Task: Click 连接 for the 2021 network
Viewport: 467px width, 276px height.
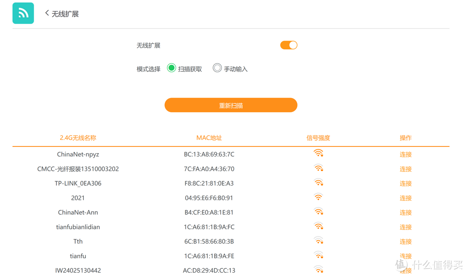Action: click(406, 198)
